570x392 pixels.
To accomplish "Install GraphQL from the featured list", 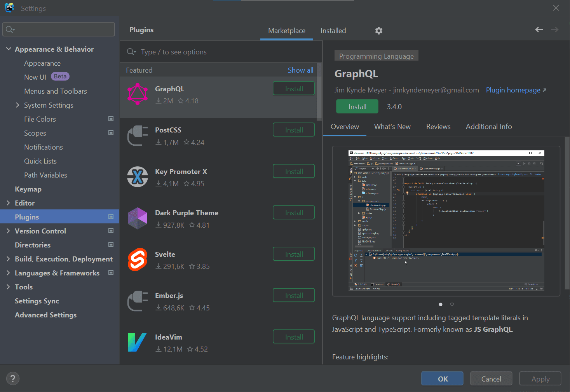I will point(294,89).
